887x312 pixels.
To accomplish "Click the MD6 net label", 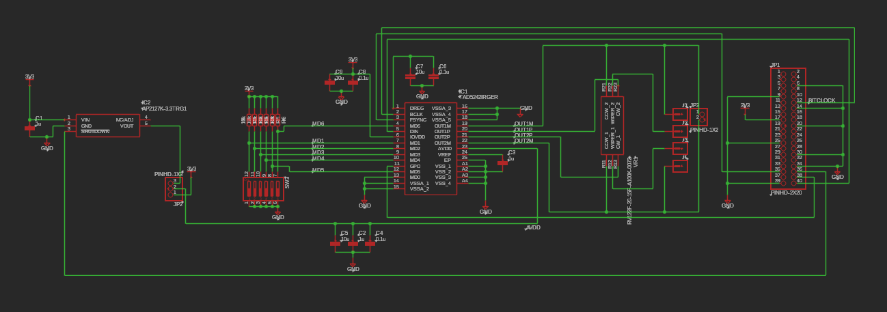I will [318, 124].
